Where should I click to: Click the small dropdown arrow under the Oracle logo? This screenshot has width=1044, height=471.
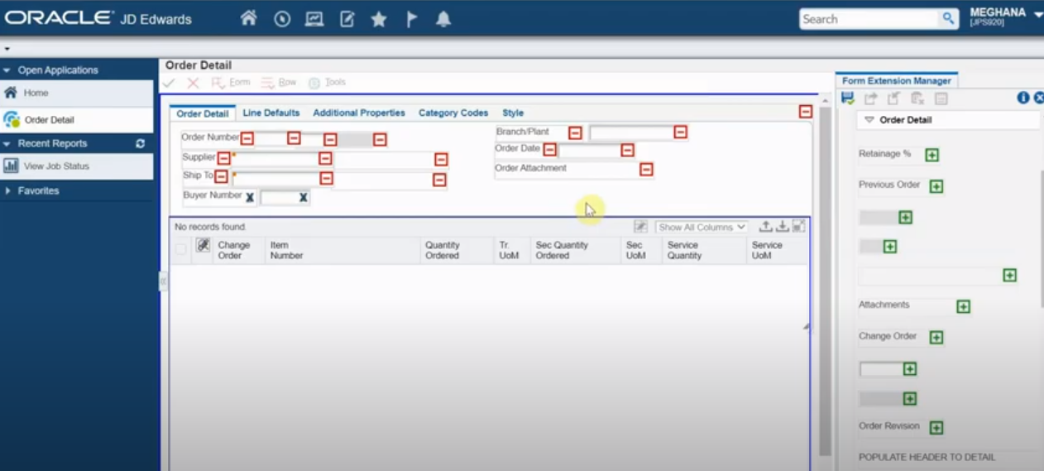click(x=7, y=49)
